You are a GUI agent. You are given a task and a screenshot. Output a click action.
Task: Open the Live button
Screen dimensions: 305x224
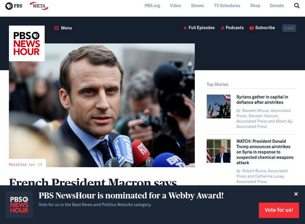tap(289, 28)
